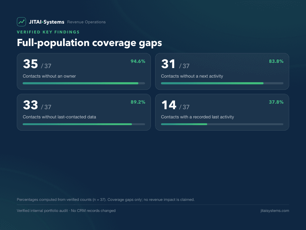Click Contacts without a next activity label
Image resolution: width=306 pixels, height=230 pixels.
tap(192, 76)
